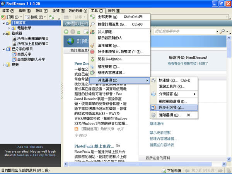Choose 好多未讀項目 panic button entry
The image size is (232, 174).
120,52
